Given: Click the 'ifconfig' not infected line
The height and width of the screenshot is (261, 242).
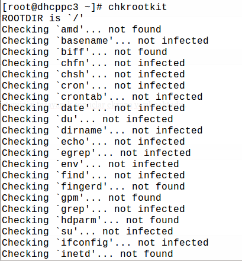Looking at the screenshot, I should point(105,243).
